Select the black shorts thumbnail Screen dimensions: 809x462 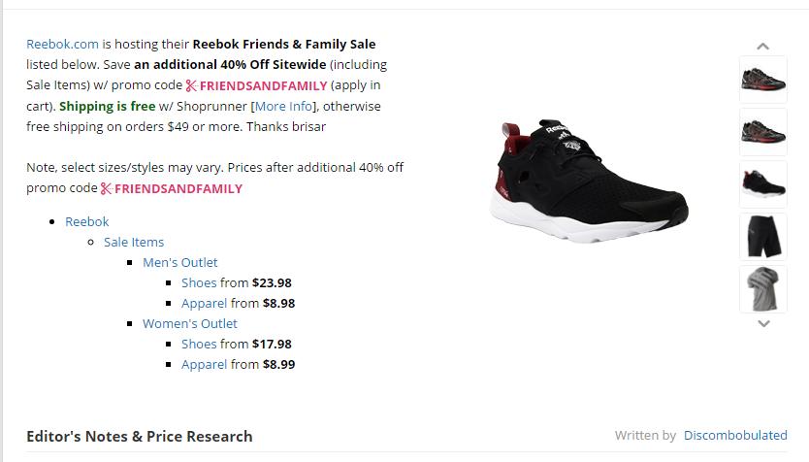pos(763,237)
